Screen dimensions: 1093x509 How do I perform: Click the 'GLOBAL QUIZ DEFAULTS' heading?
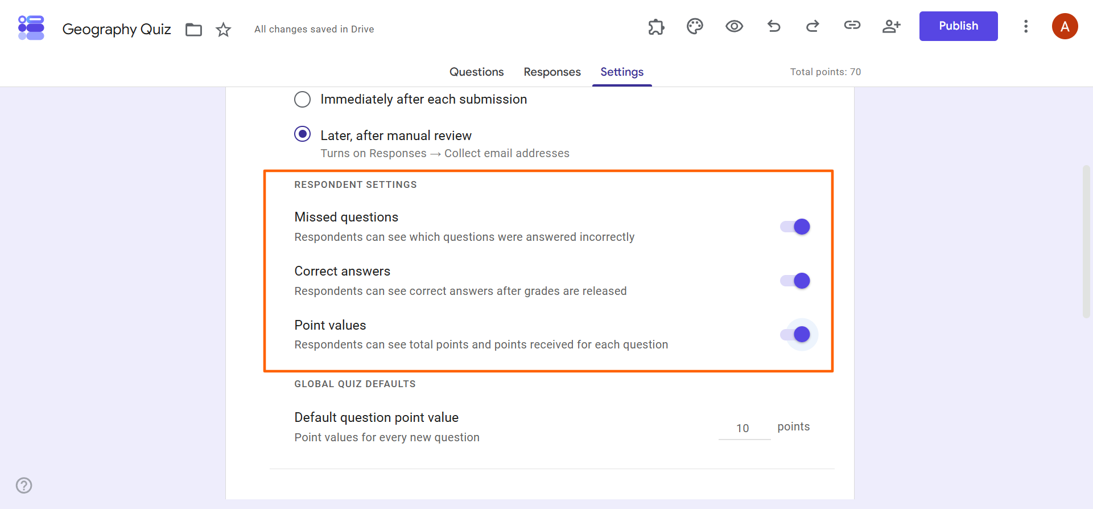(355, 384)
